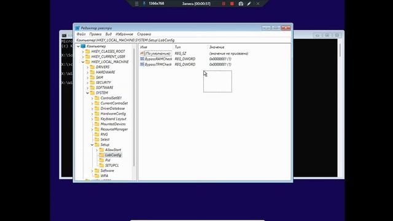This screenshot has width=393, height=221.
Task: Click the Редактор реестра title bar icon
Action: click(x=77, y=28)
